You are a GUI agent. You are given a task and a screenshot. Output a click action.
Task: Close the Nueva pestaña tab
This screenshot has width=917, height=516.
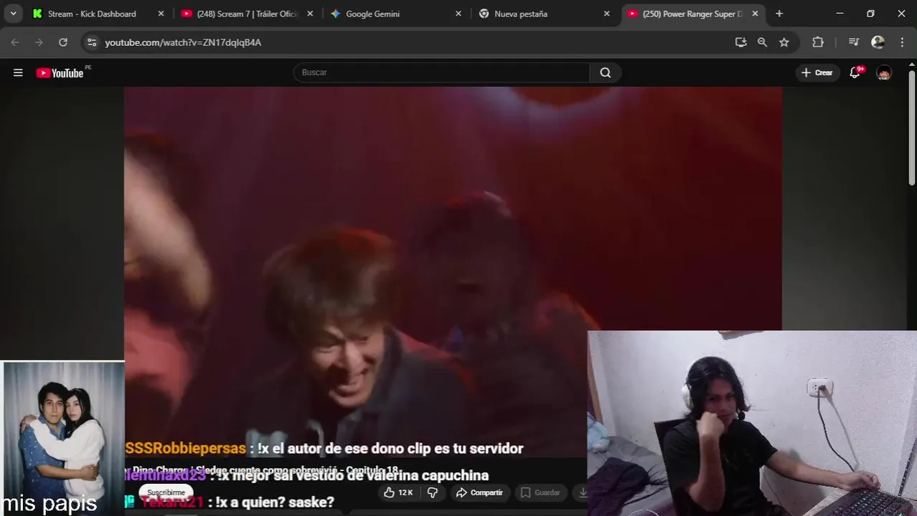point(607,14)
